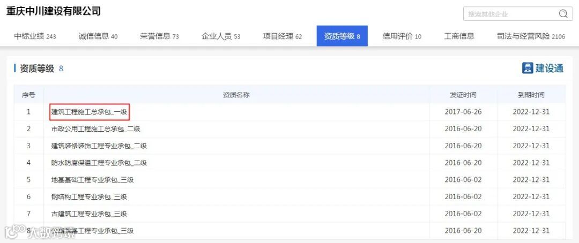This screenshot has height=243, width=579.
Task: Click expiry date of 防水防腐保温工程 row
Action: (531, 163)
